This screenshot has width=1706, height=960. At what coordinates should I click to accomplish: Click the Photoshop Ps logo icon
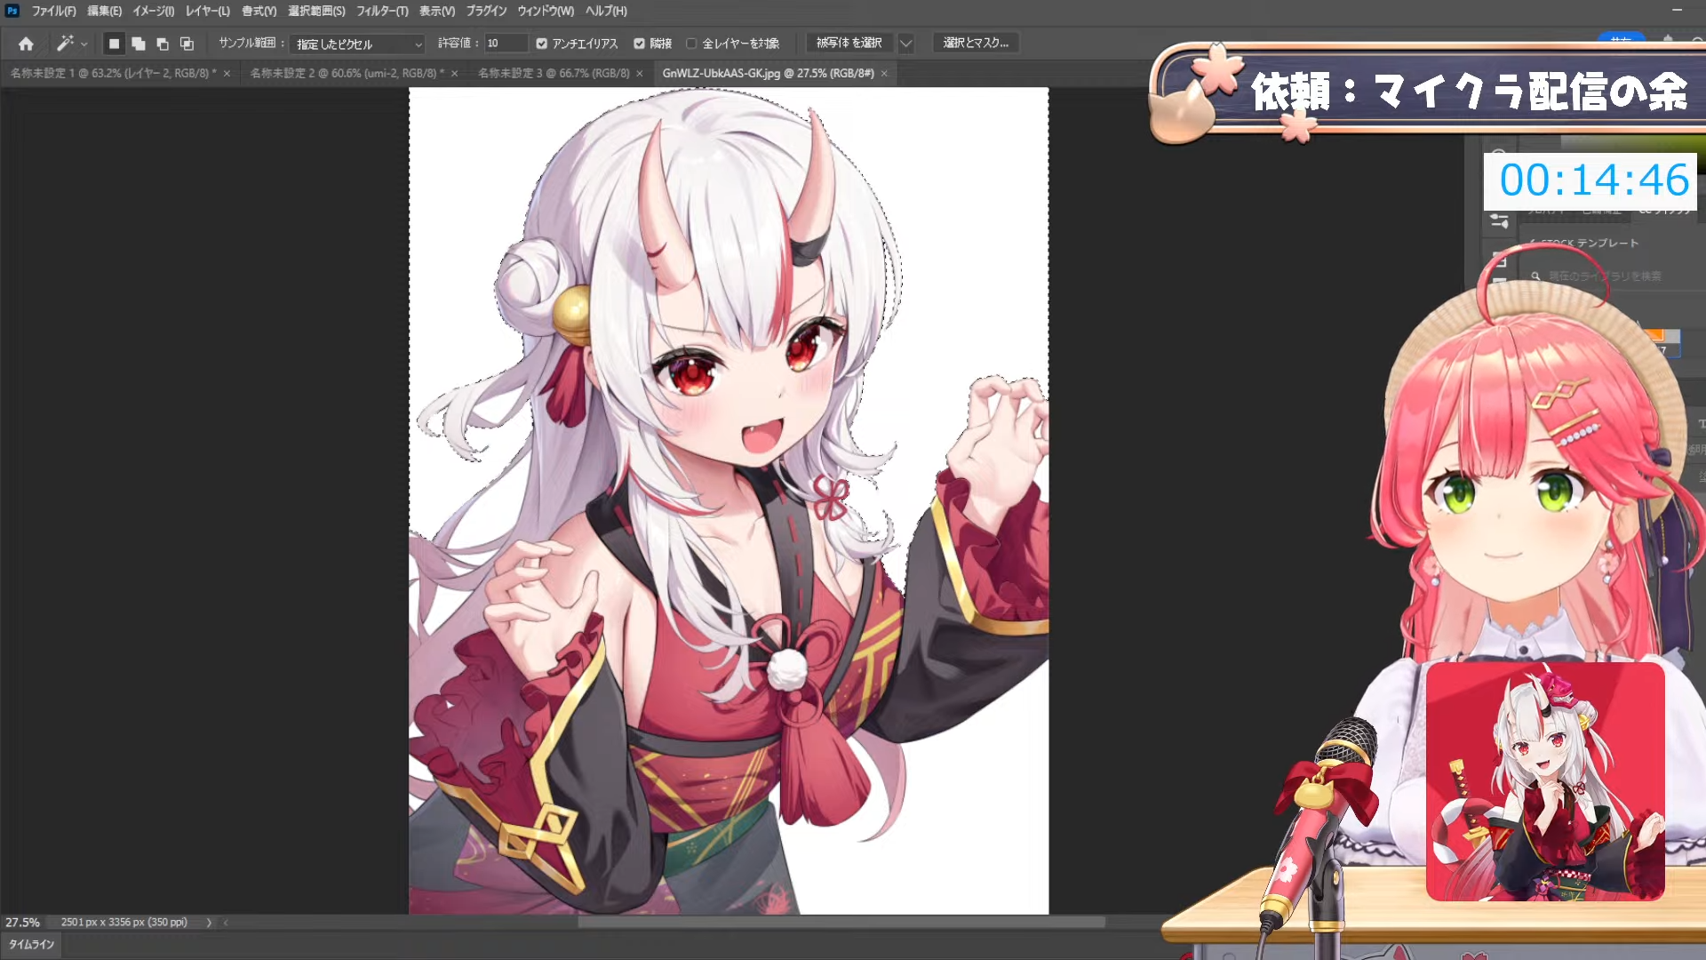pos(12,11)
